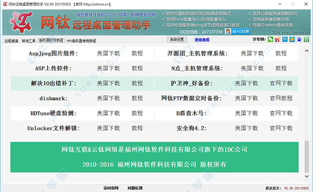This screenshot has width=313, height=192.
Task: Click 官网下载 for D盾查木马
Action: point(281,113)
